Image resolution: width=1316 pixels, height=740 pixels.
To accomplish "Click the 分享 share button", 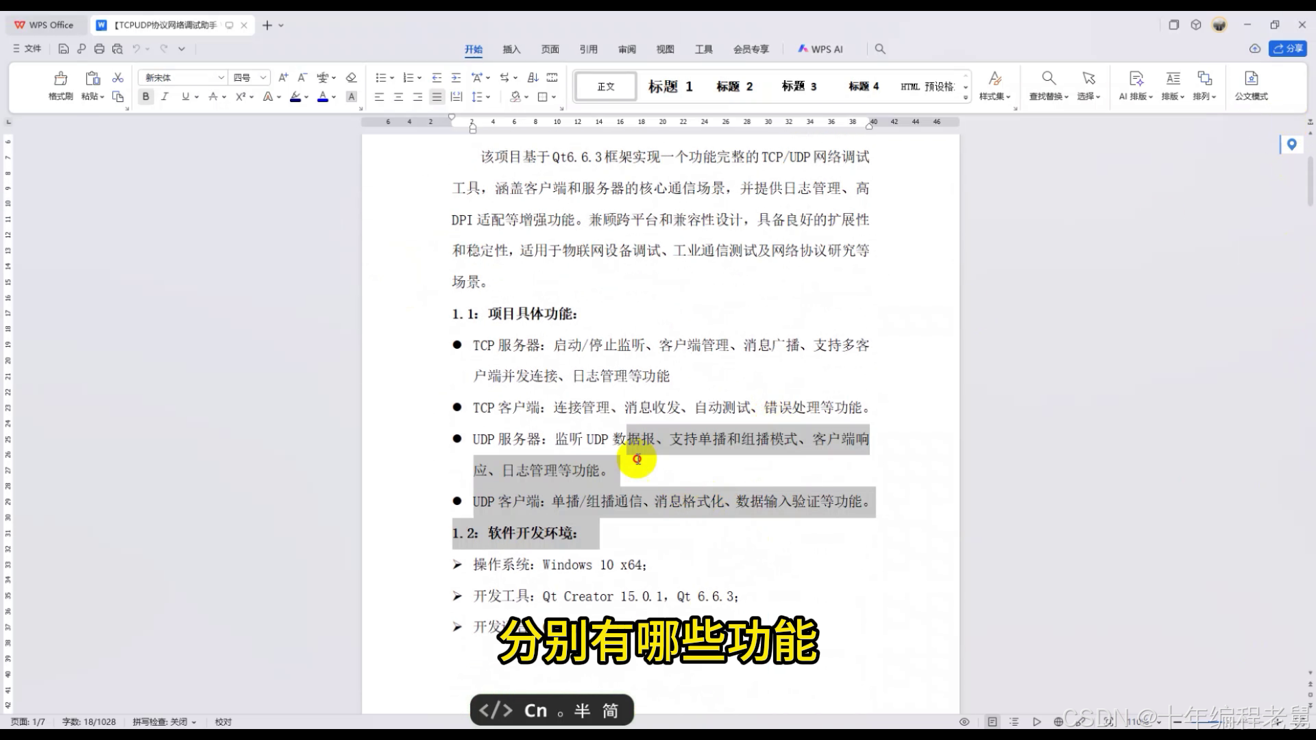I will click(1288, 49).
